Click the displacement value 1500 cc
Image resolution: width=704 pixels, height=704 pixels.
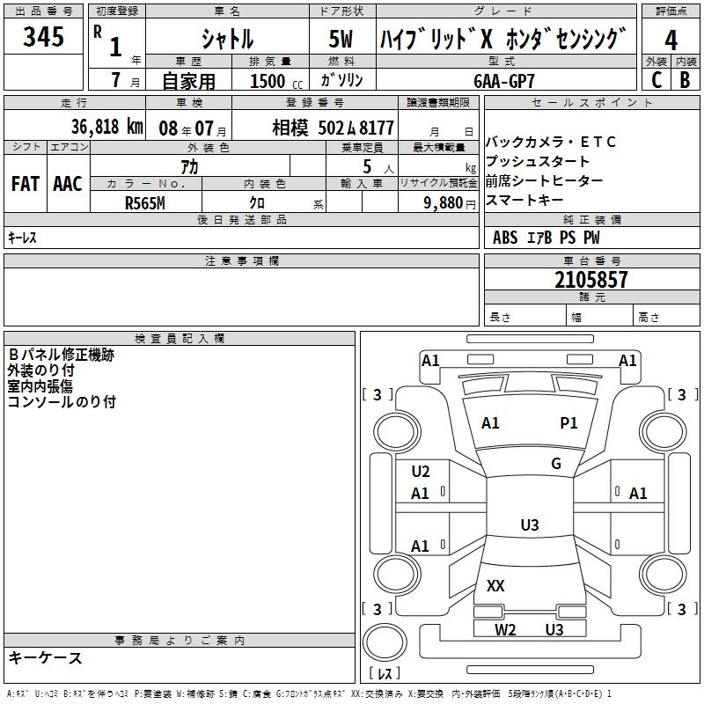[x=276, y=81]
